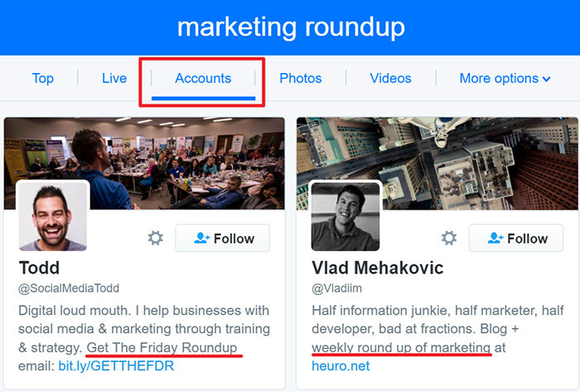Open settings gear on Todd's card
The image size is (580, 392).
click(155, 239)
